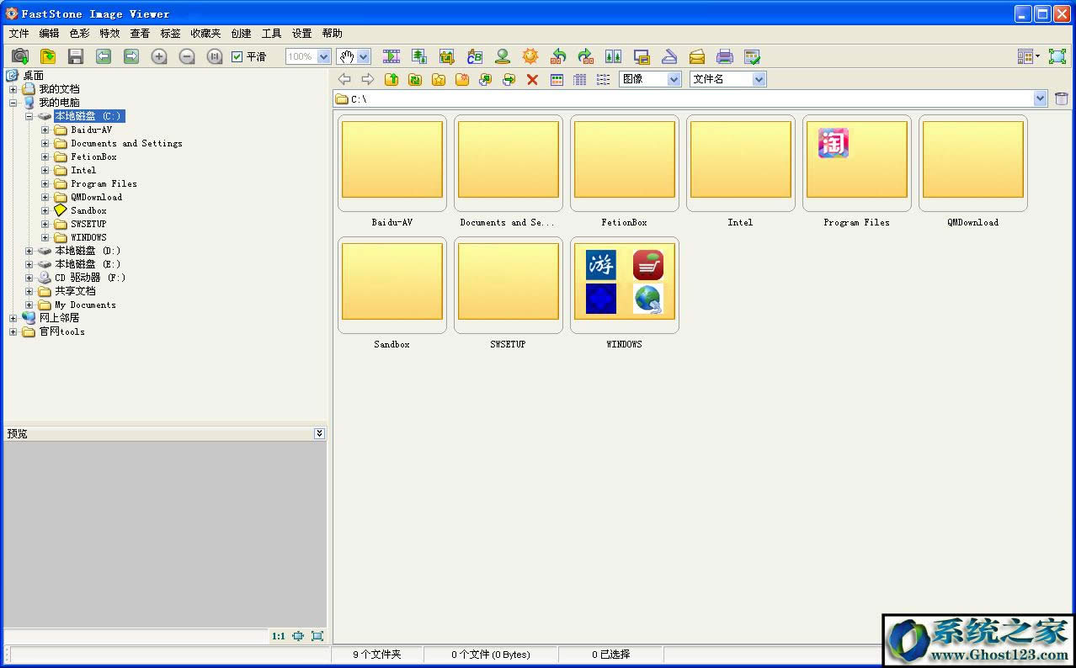Expand the Program Files tree node
This screenshot has width=1076, height=668.
coord(45,183)
